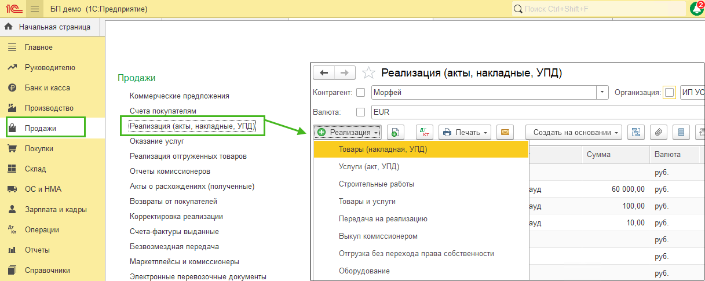This screenshot has height=281, width=705.
Task: Open Счета-фактуры выданные link
Action: pos(174,232)
